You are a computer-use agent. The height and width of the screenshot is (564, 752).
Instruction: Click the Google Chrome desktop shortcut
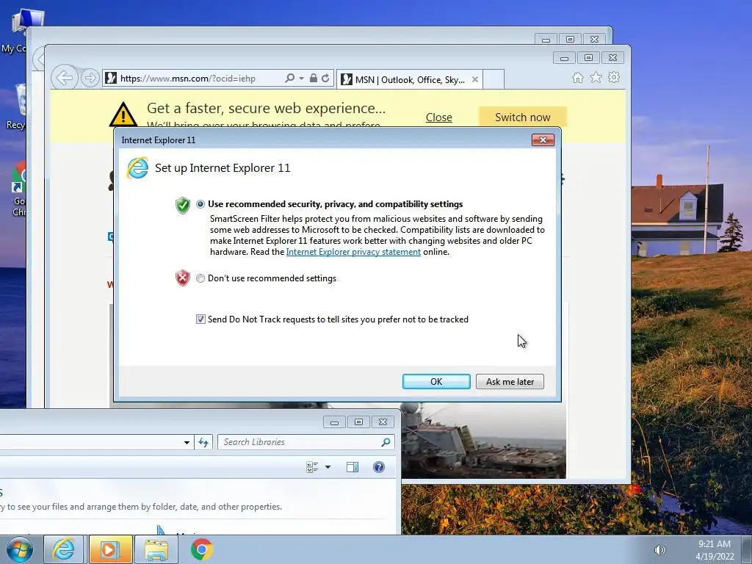pyautogui.click(x=19, y=189)
